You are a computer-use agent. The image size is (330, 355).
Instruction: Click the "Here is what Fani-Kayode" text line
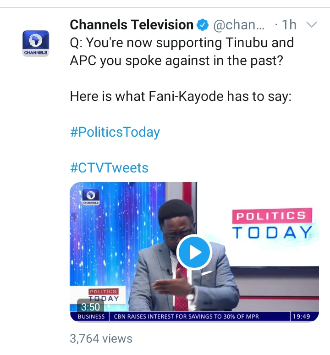coord(181,97)
